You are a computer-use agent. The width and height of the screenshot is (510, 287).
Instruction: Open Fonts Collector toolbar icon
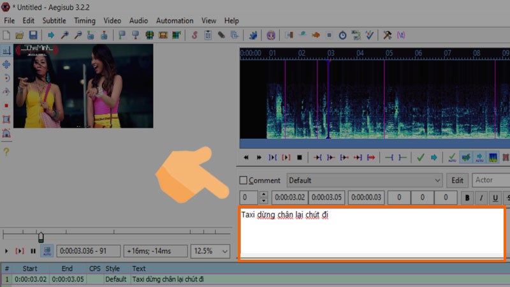[235, 35]
